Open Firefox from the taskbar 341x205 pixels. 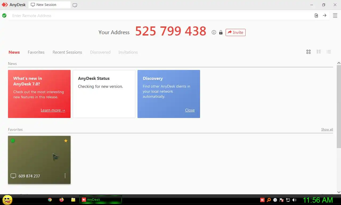point(62,200)
